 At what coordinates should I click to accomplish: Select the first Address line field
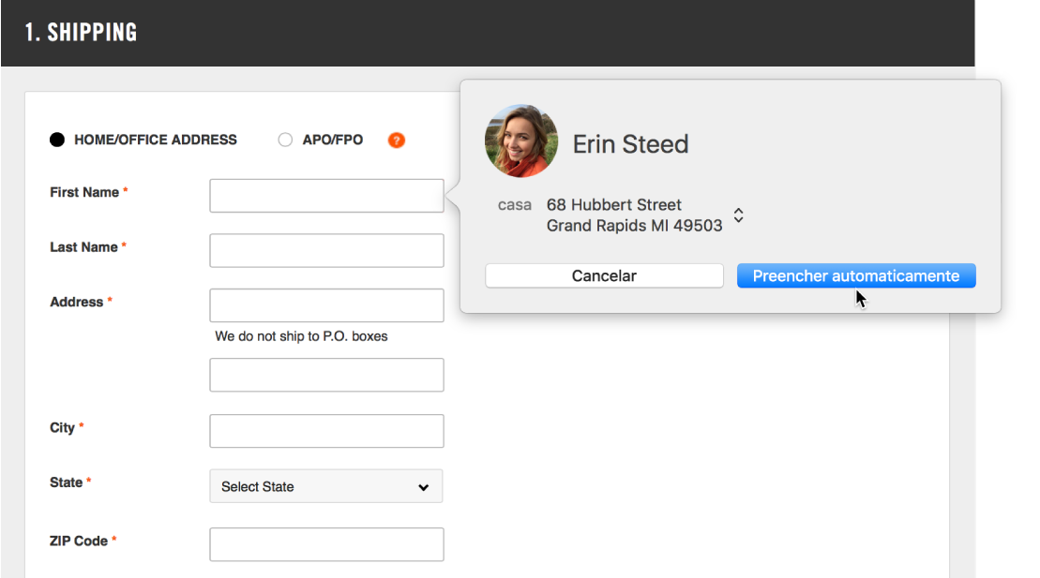pyautogui.click(x=326, y=305)
